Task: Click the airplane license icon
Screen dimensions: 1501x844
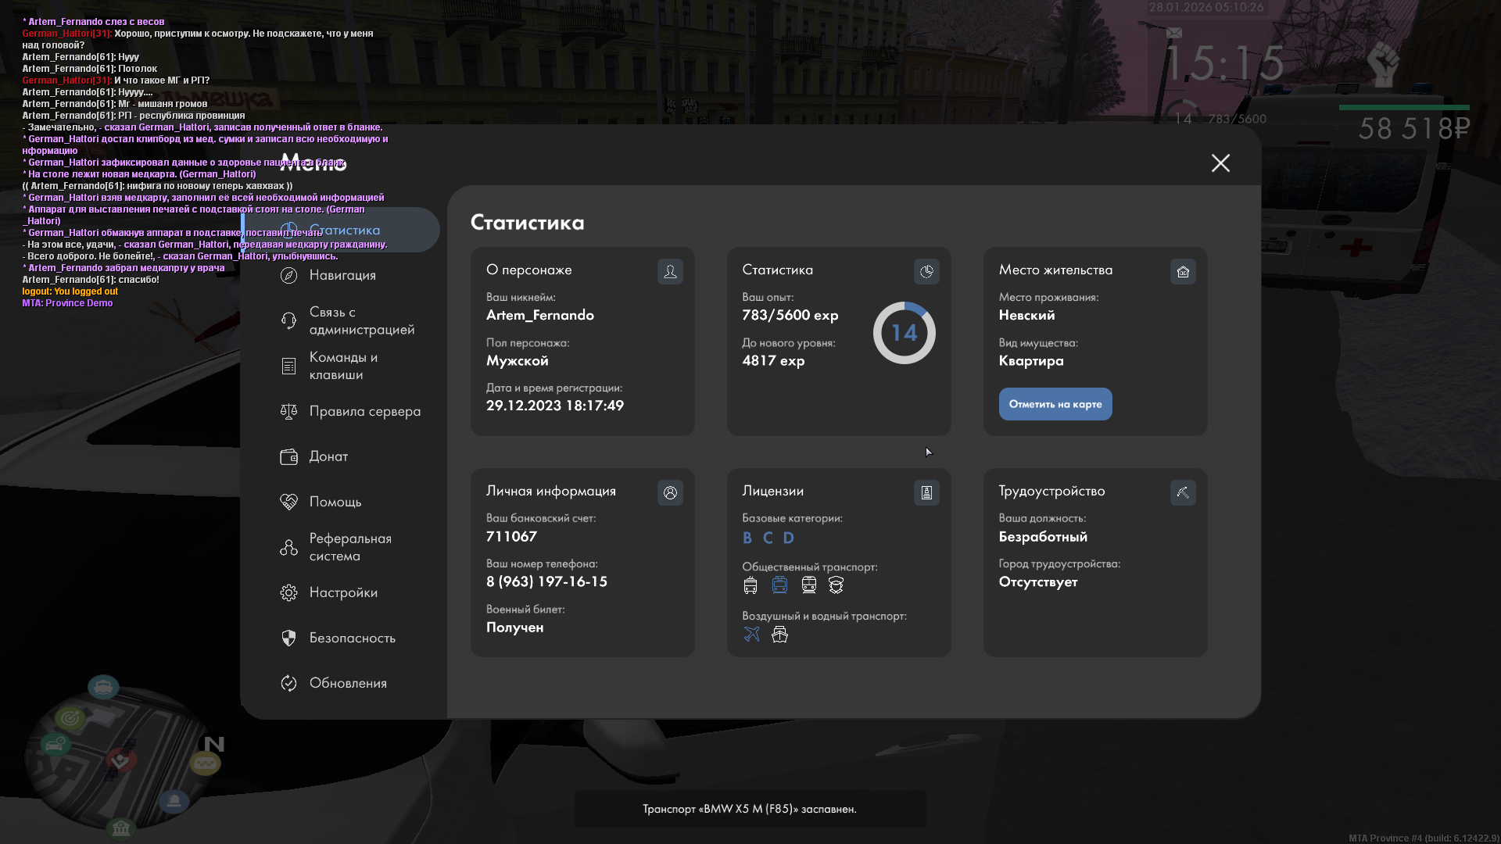Action: (751, 634)
